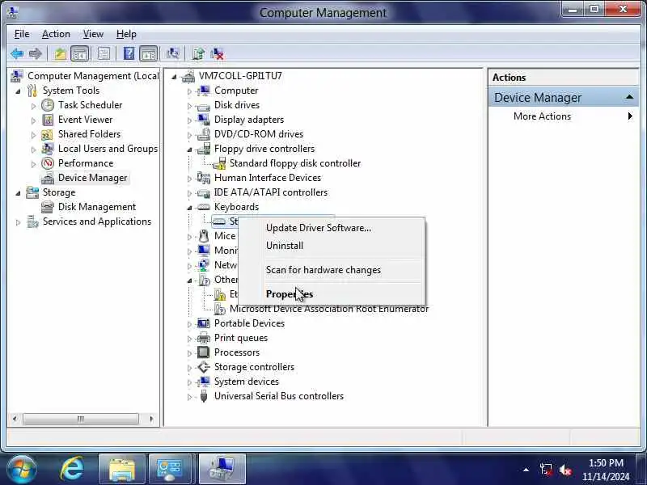Open the View menu

93,34
